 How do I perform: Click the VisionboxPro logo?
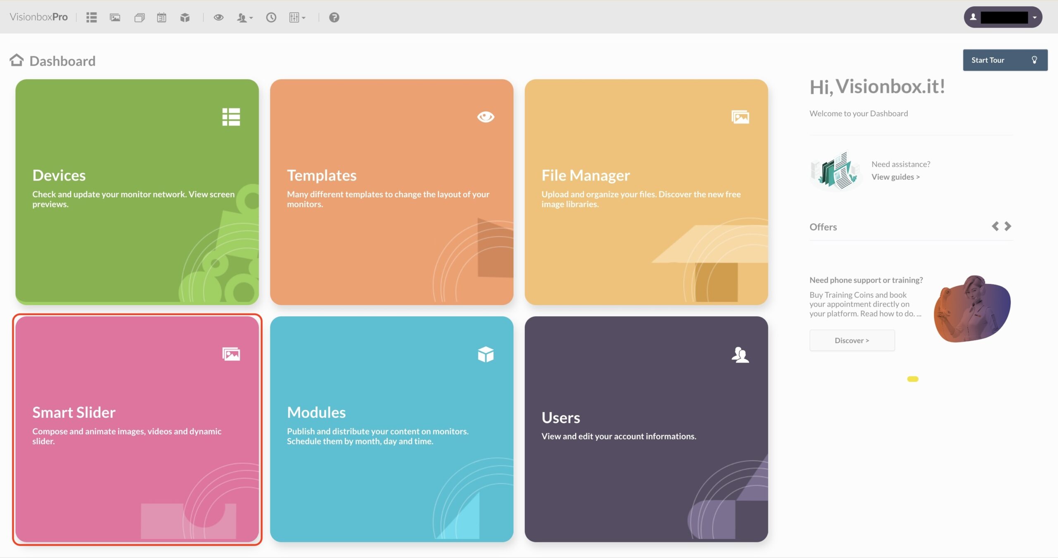click(x=38, y=17)
